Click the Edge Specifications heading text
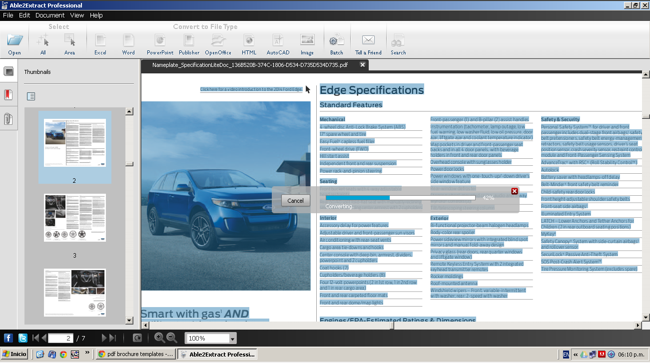This screenshot has height=363, width=650. (372, 90)
